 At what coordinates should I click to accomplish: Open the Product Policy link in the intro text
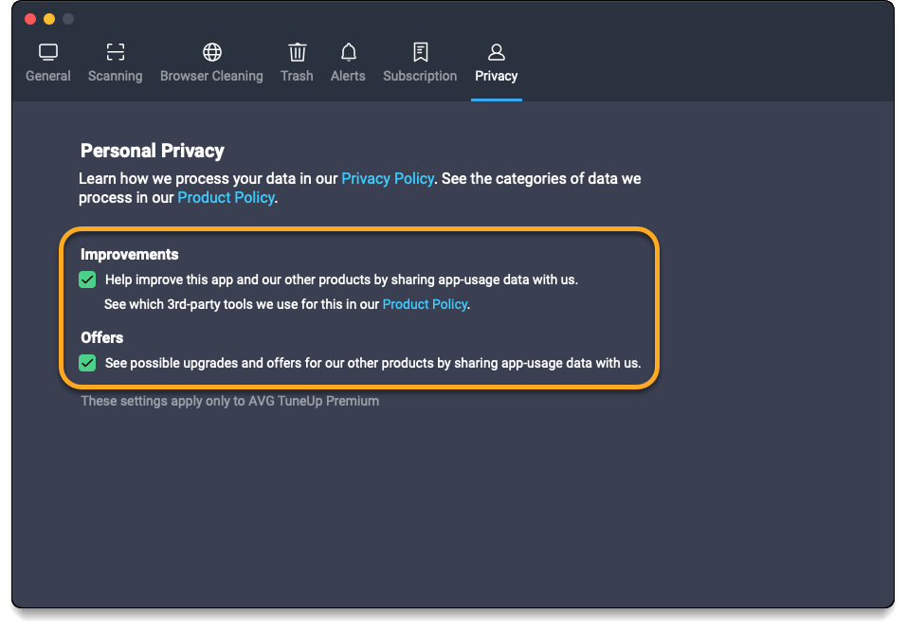click(226, 197)
